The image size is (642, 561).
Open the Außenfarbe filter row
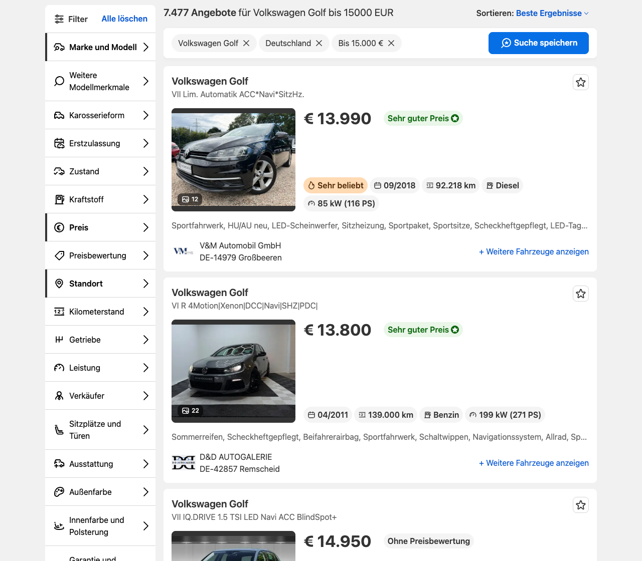click(100, 492)
